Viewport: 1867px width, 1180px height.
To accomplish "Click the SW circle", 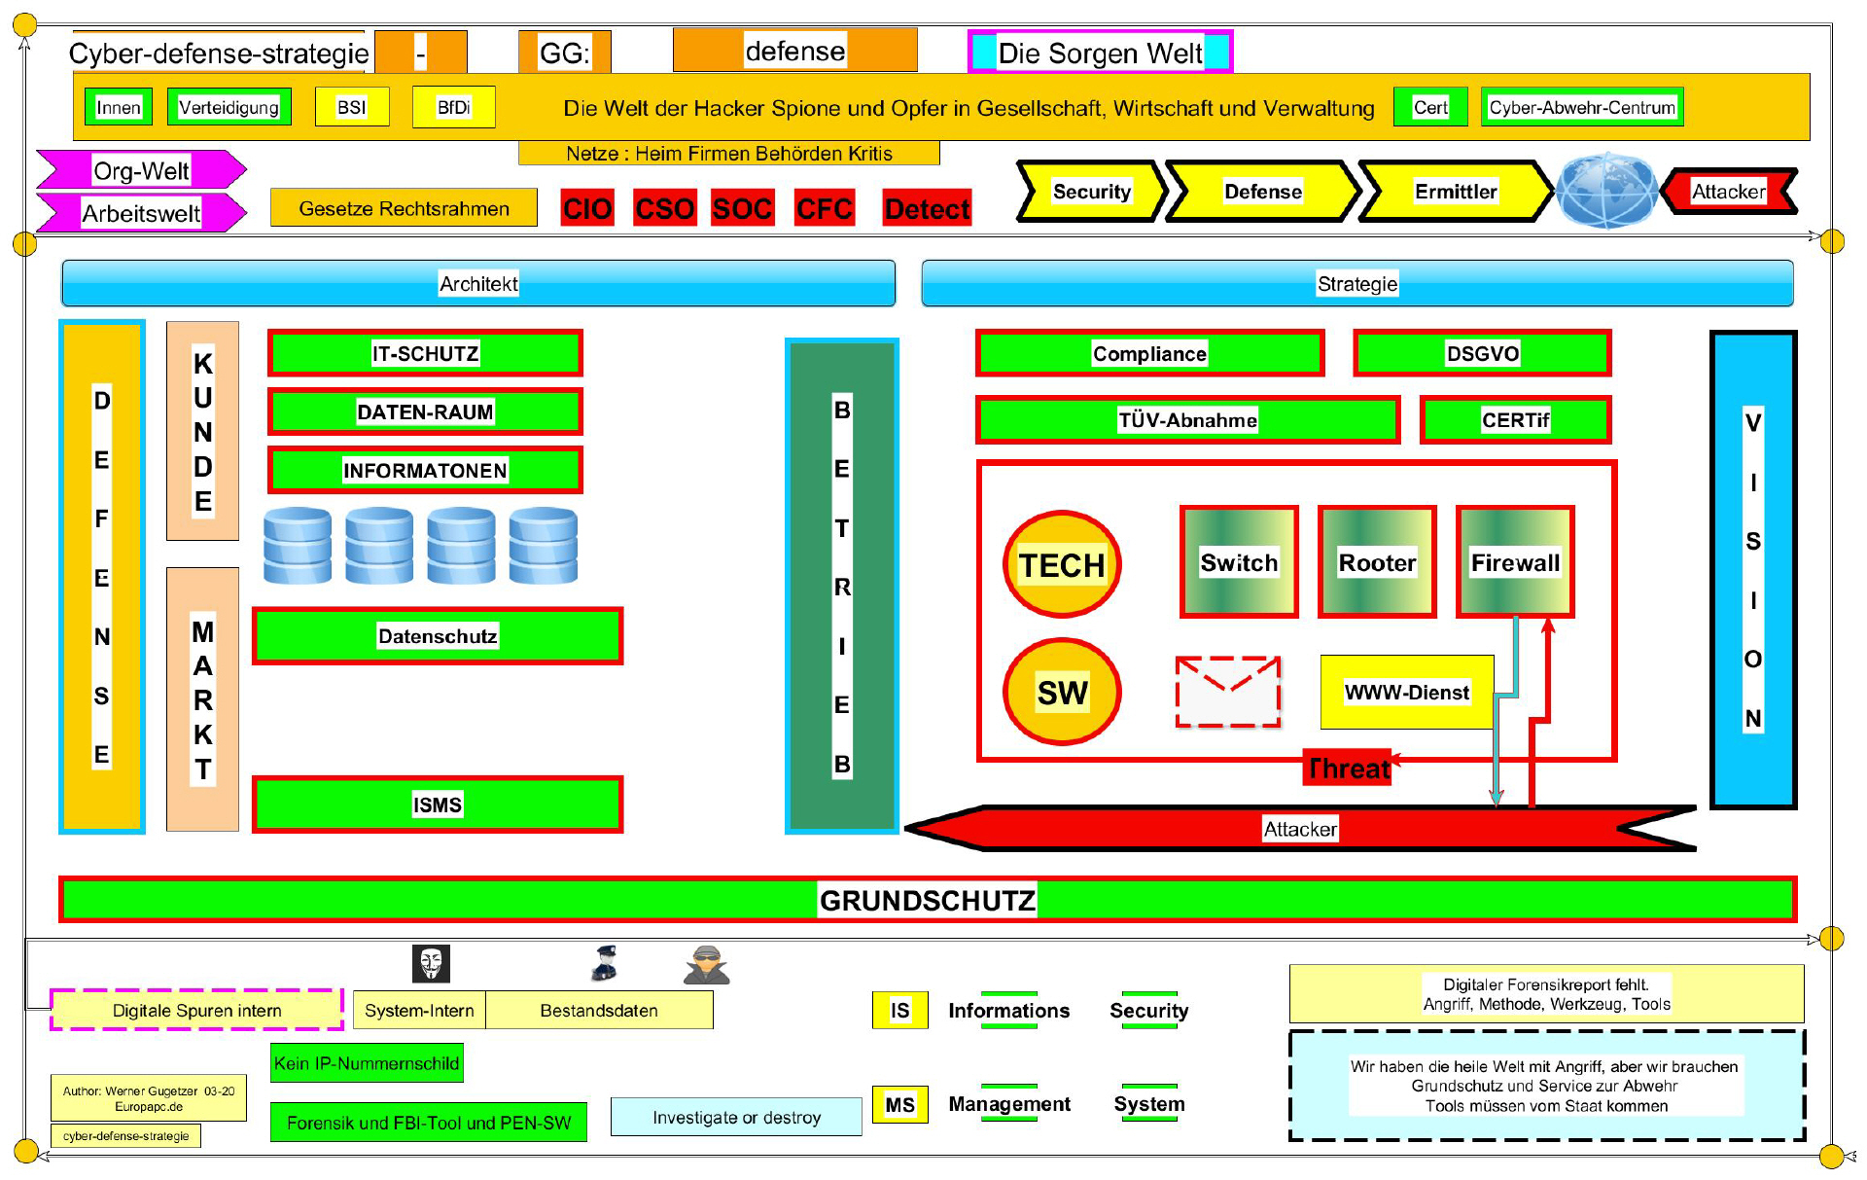I will [1062, 692].
